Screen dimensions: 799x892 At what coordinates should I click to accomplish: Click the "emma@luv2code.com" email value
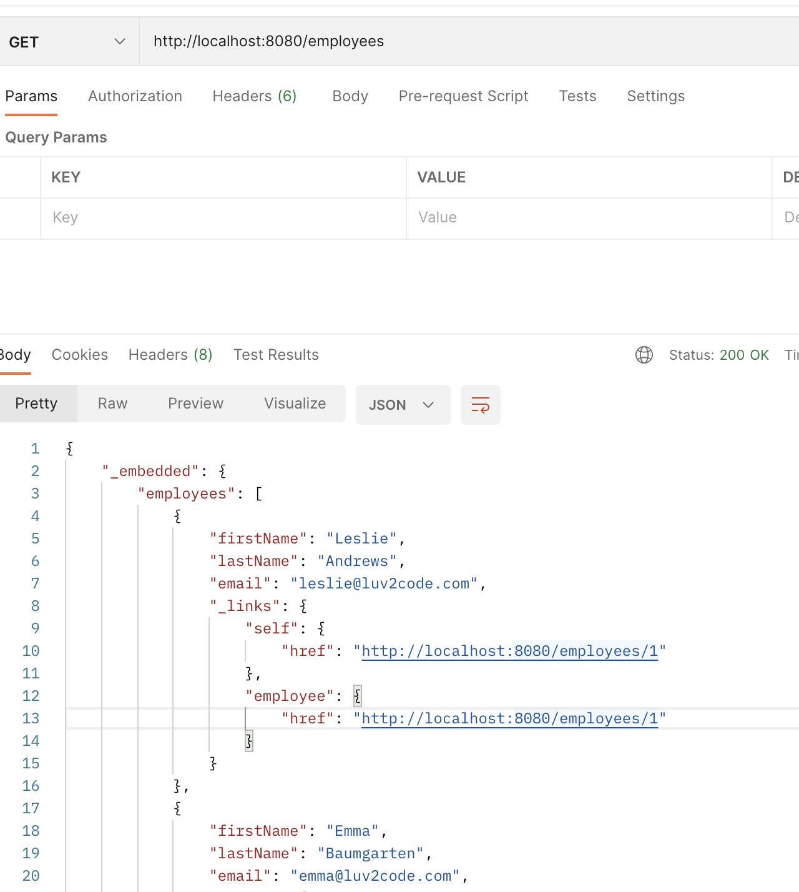pyautogui.click(x=375, y=876)
